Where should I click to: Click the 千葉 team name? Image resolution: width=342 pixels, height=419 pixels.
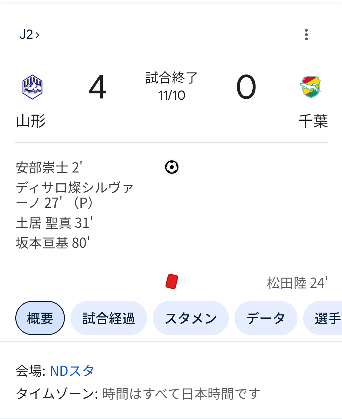pyautogui.click(x=313, y=121)
